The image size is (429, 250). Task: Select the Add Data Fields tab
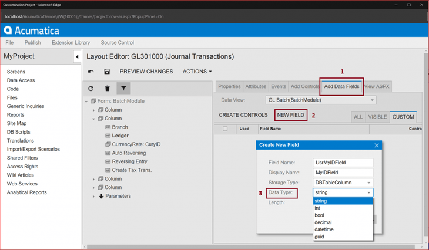(341, 86)
